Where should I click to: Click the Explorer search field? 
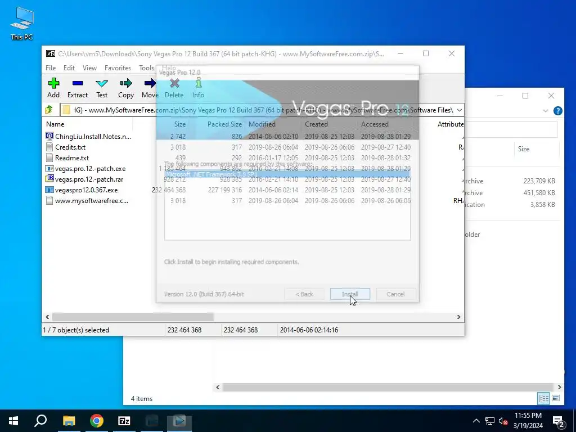[511, 129]
